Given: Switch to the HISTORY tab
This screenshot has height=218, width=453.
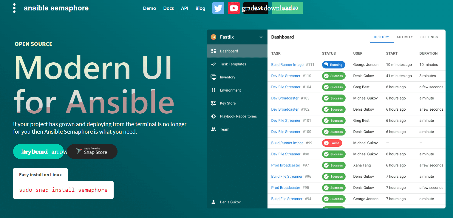Looking at the screenshot, I should (381, 37).
